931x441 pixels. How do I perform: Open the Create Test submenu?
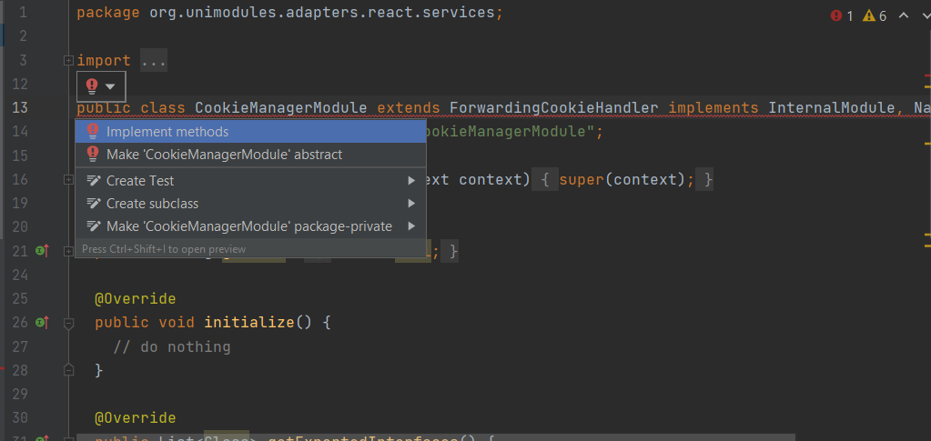[250, 180]
